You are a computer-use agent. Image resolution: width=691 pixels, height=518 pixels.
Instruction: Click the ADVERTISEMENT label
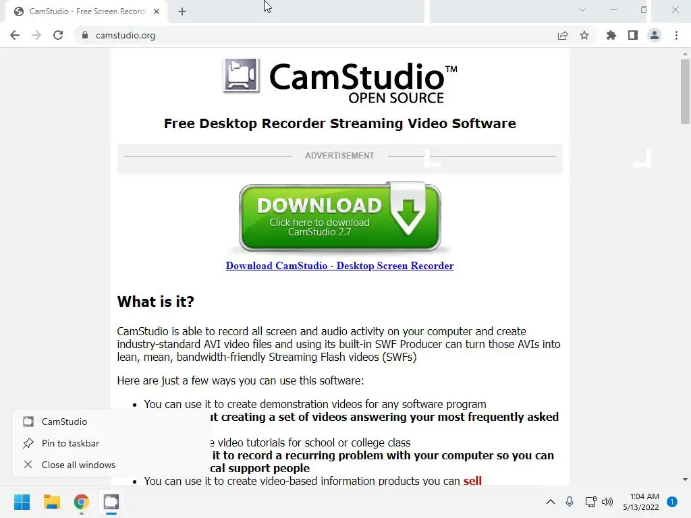pyautogui.click(x=339, y=156)
